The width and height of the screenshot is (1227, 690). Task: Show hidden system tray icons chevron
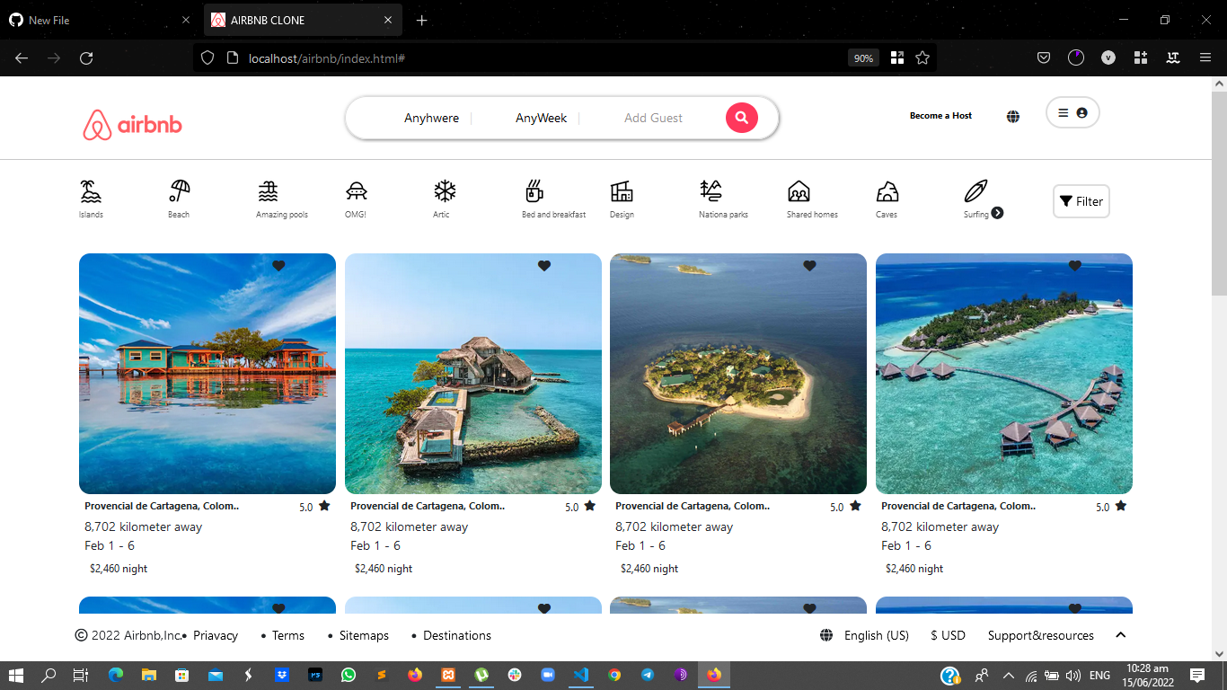click(1008, 676)
